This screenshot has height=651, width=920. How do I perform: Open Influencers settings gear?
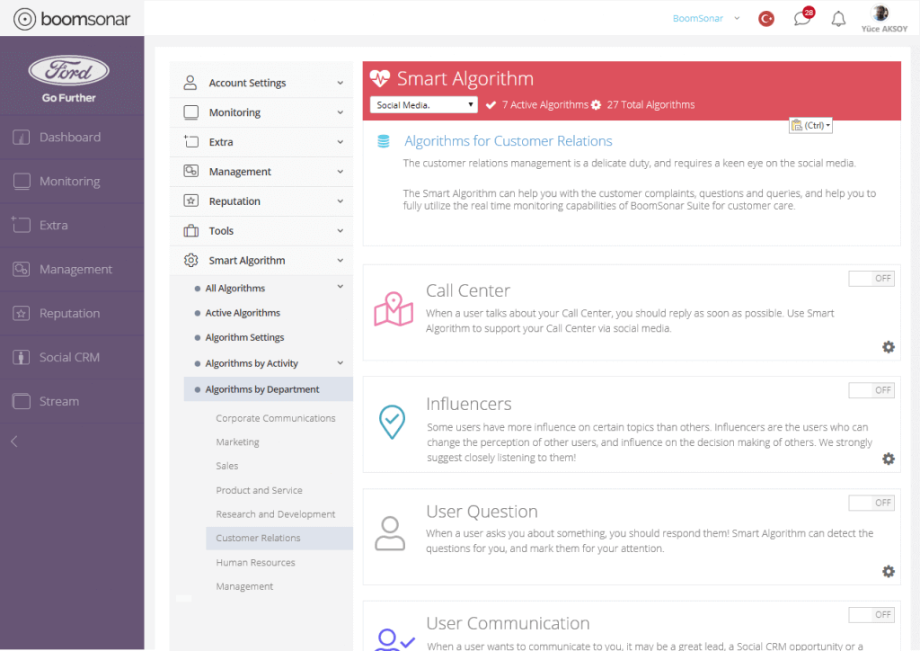889,459
